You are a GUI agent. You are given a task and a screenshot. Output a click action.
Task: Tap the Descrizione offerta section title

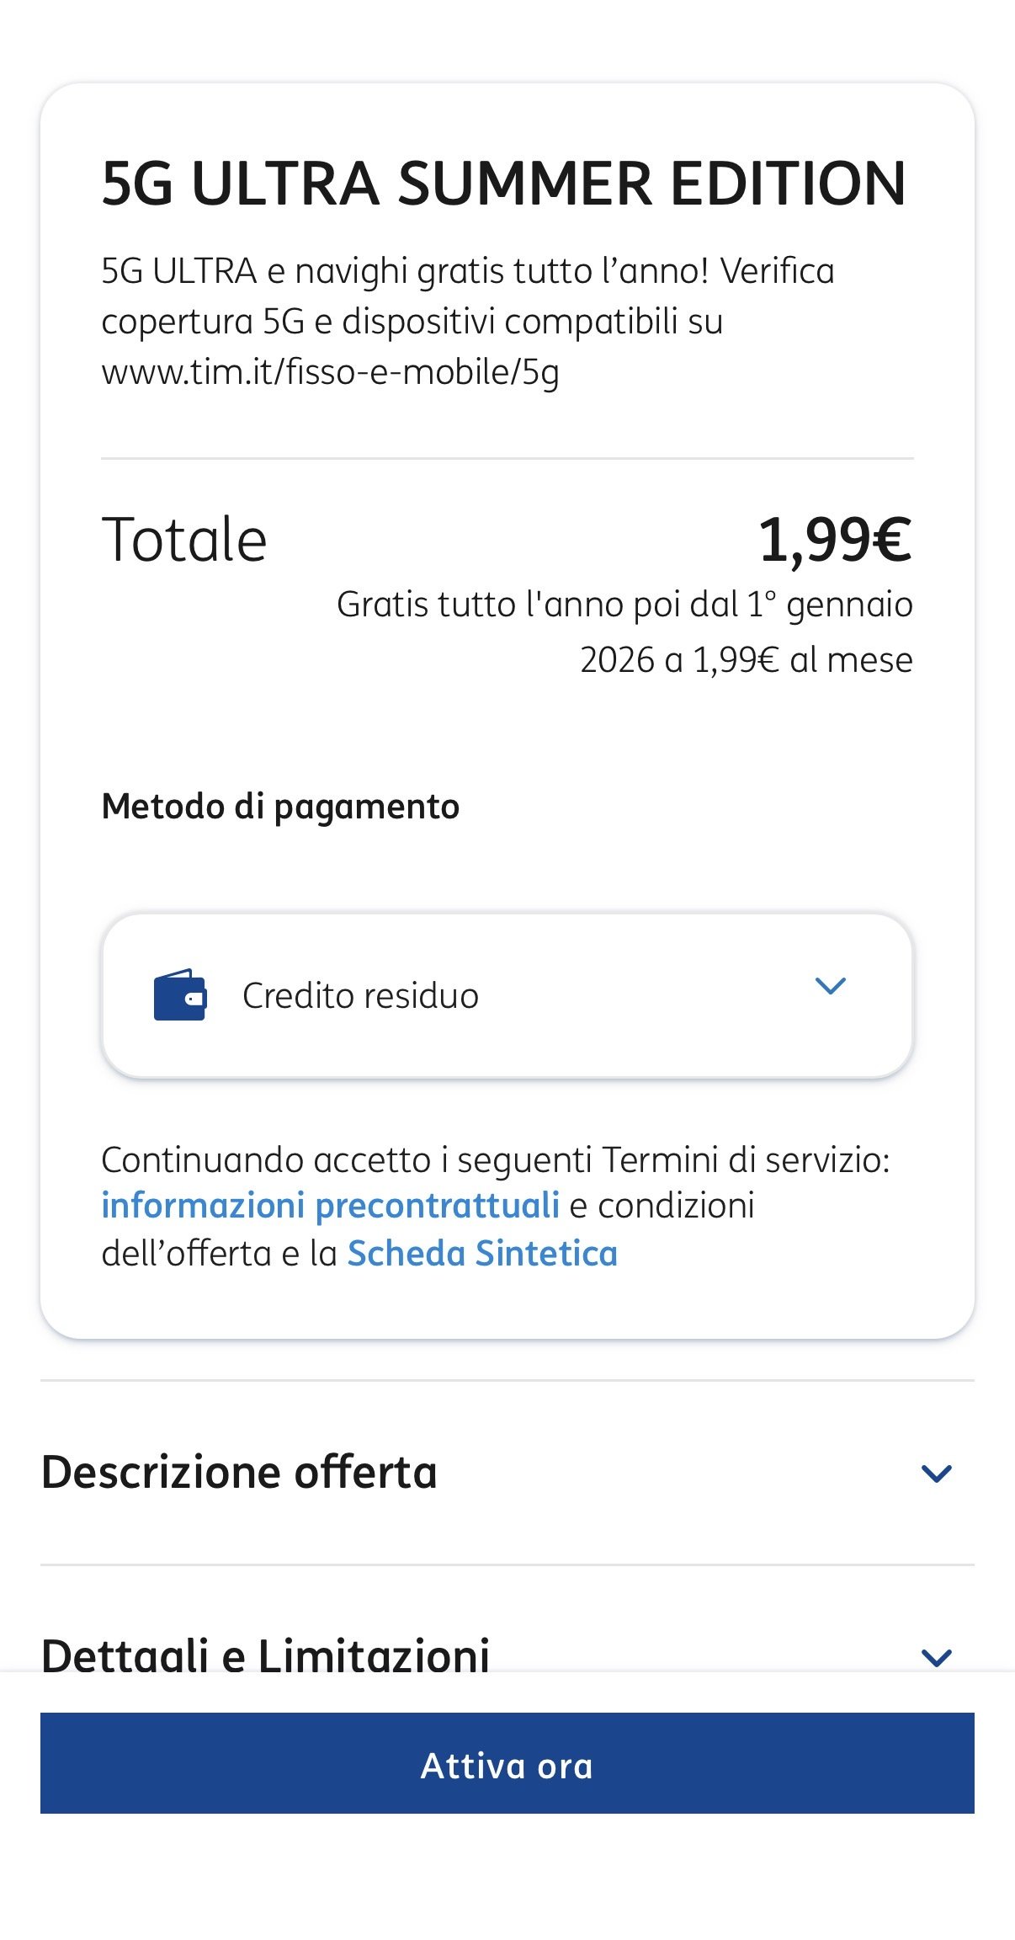[239, 1473]
